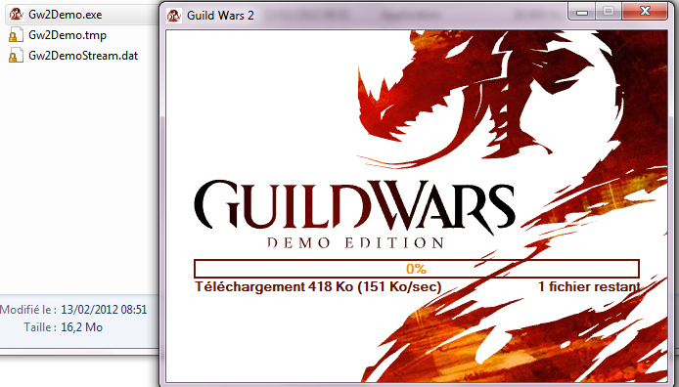Click the Guild Wars 2 title bar icon

pyautogui.click(x=173, y=16)
